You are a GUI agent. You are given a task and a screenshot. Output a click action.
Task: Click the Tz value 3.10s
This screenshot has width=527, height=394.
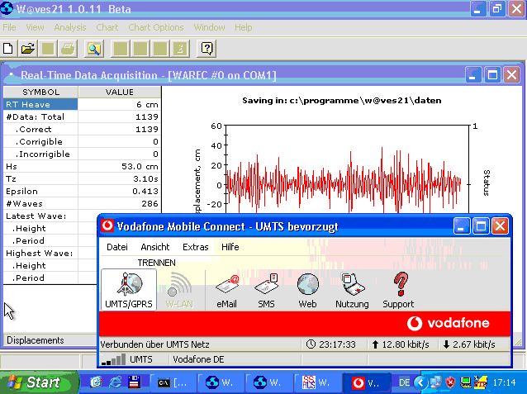pos(145,179)
